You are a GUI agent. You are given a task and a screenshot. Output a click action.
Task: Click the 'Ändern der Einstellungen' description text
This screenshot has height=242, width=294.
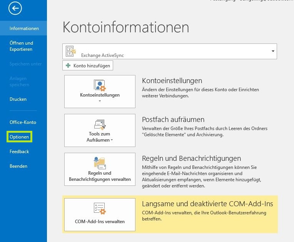click(200, 93)
